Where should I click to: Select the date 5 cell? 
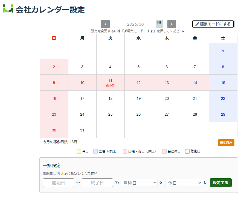coord(139,67)
